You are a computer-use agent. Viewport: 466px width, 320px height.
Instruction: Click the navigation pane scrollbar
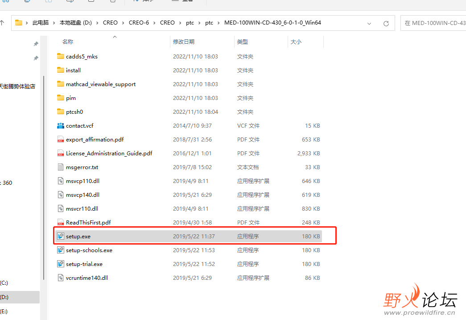[44, 178]
